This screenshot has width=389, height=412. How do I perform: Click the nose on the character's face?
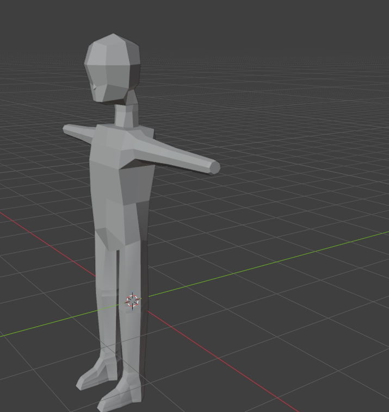pos(95,86)
